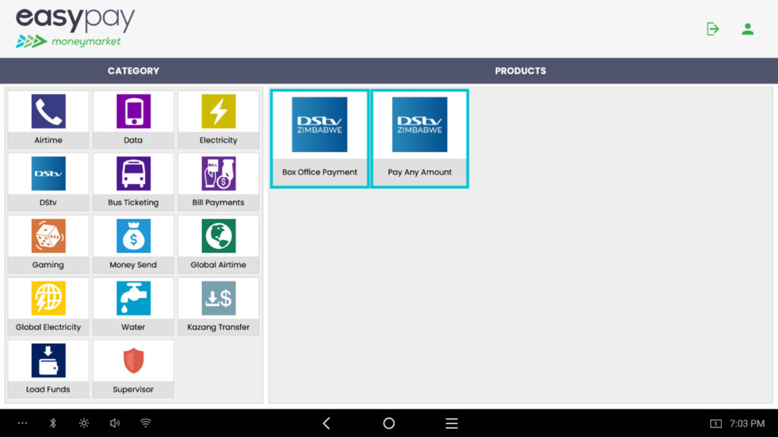Select the Bill Payments tile
Screen dimensions: 778x437
coord(218,182)
